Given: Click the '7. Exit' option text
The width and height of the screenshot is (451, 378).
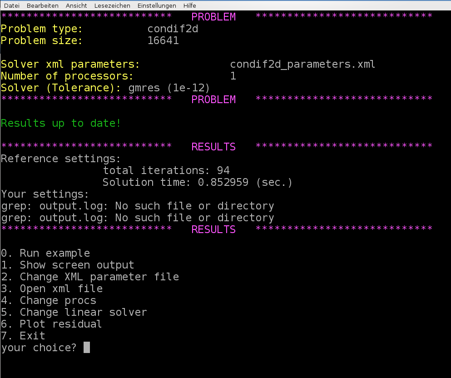Looking at the screenshot, I should 23,336.
